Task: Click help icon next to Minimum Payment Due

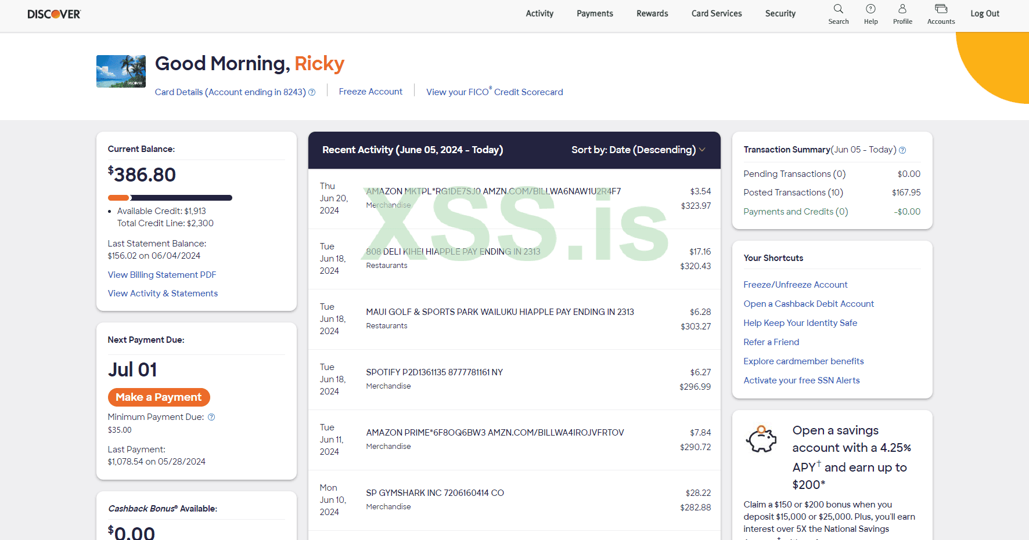Action: pyautogui.click(x=211, y=417)
